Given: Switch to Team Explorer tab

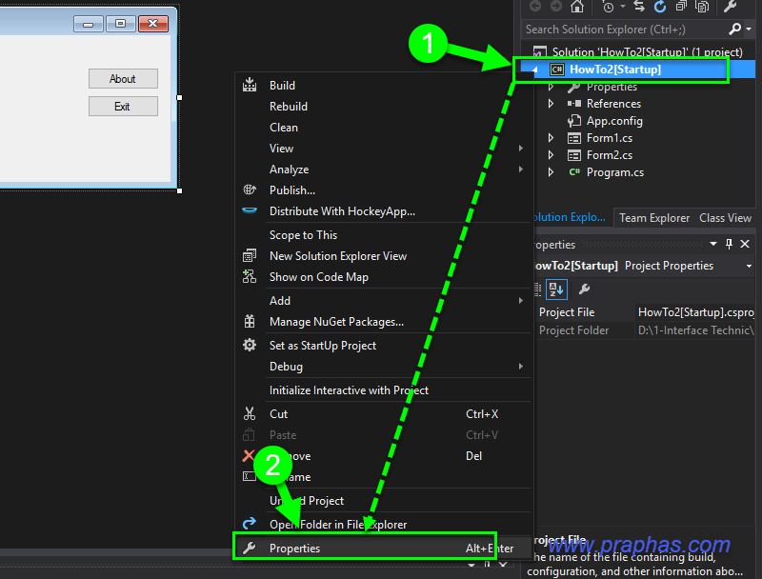Looking at the screenshot, I should (x=654, y=218).
